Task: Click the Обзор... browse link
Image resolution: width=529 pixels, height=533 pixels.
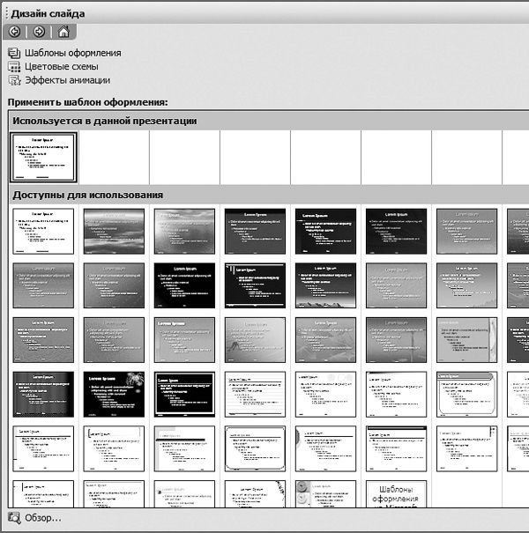Action: coord(43,518)
